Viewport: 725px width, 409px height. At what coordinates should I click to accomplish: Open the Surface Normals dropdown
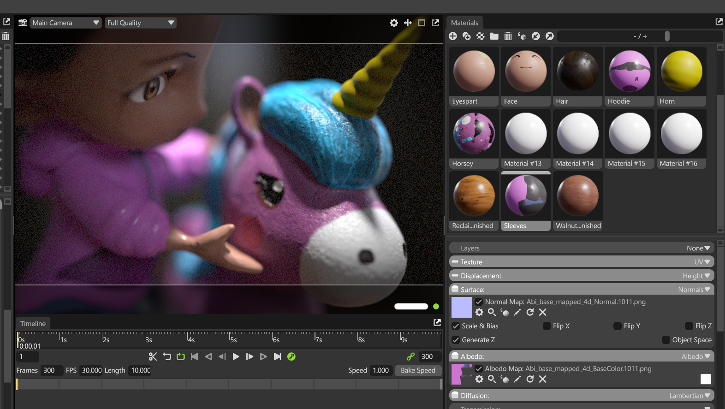[x=694, y=290]
